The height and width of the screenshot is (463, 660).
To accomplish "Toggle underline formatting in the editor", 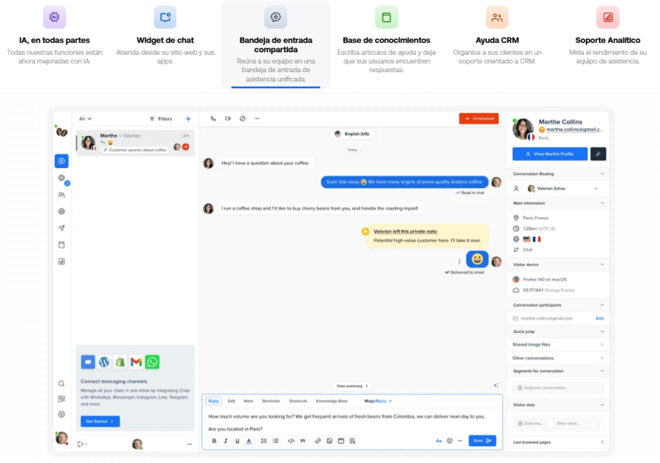I will [x=237, y=440].
